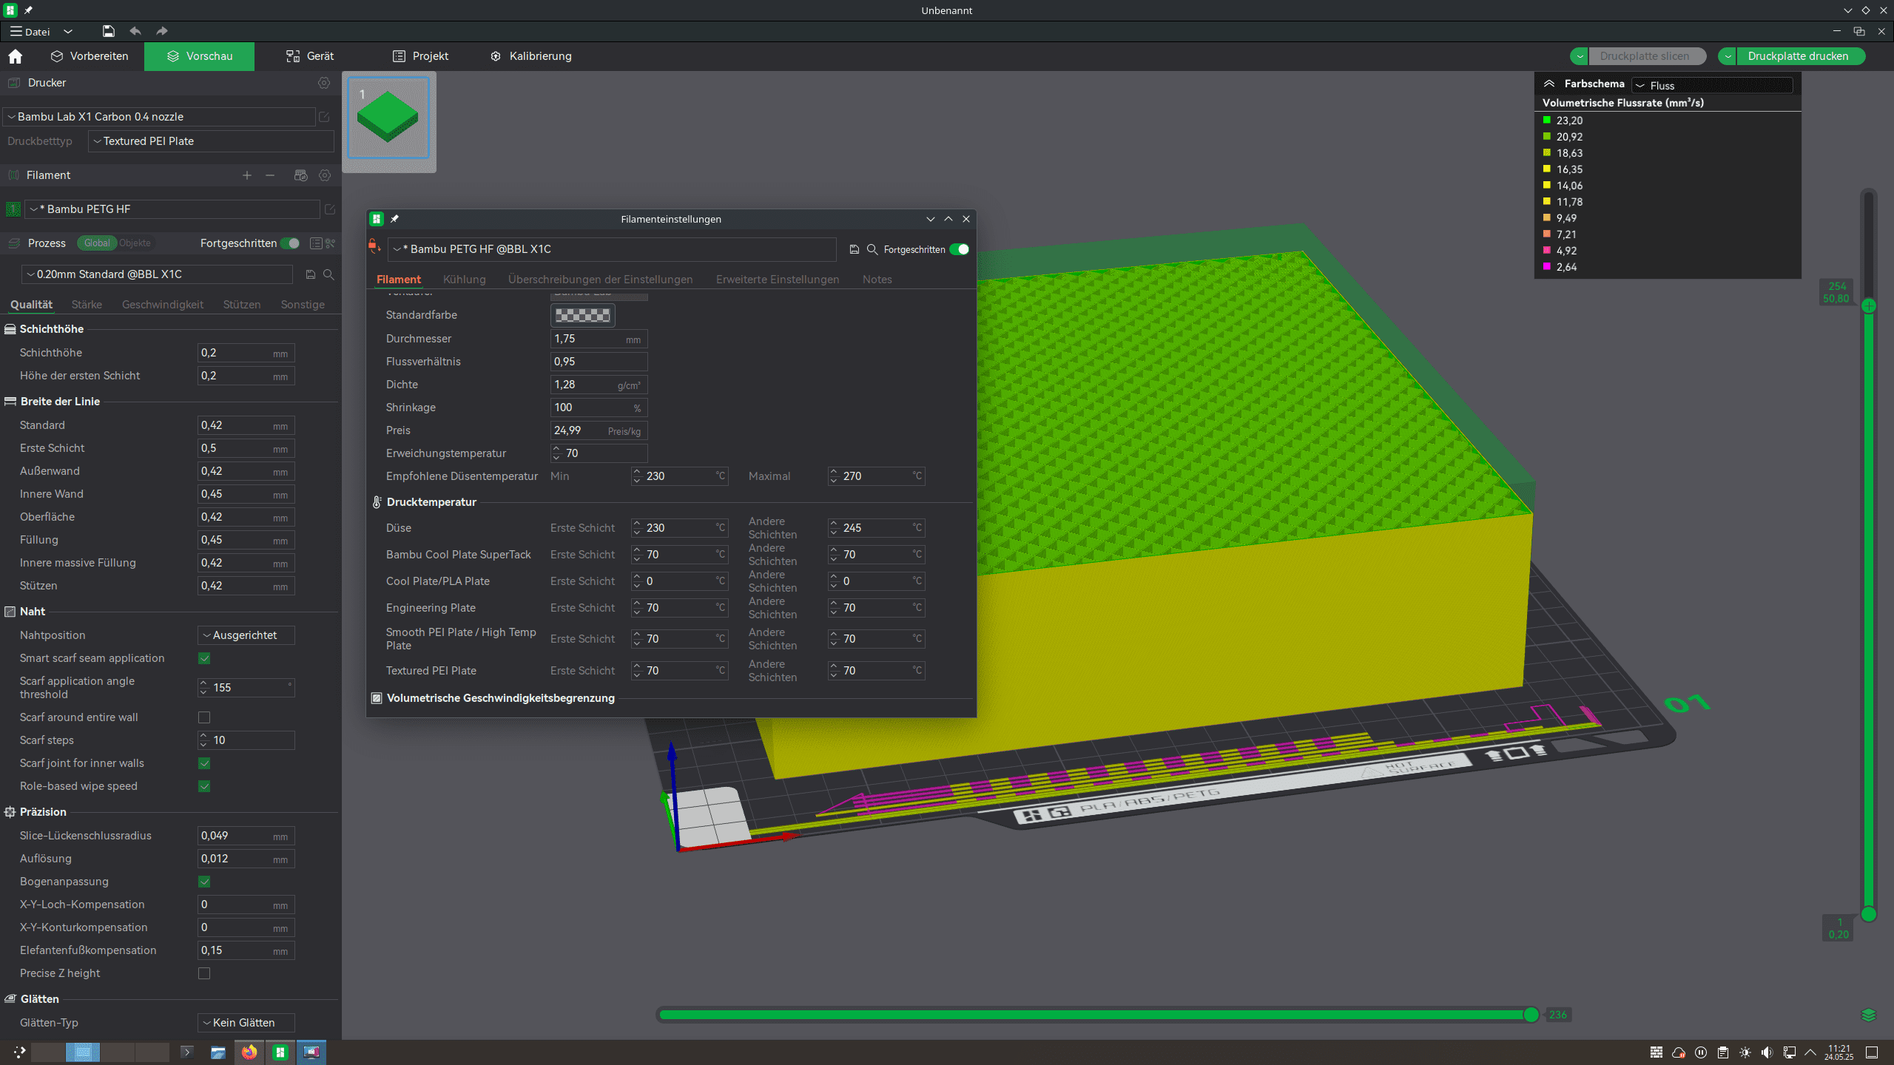Save the 0.20mm Standard process preset
This screenshot has width=1894, height=1065.
pyautogui.click(x=311, y=274)
